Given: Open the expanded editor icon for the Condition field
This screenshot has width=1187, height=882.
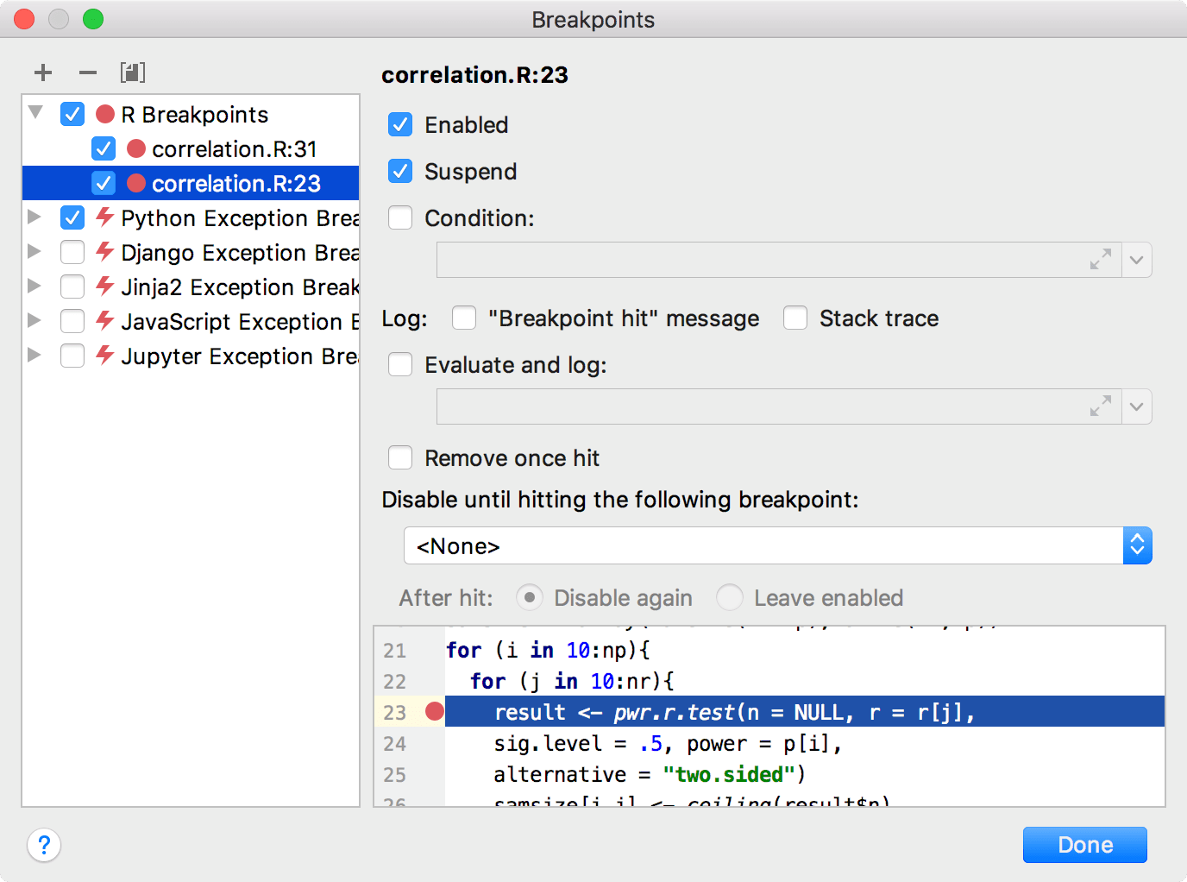Looking at the screenshot, I should (1101, 259).
